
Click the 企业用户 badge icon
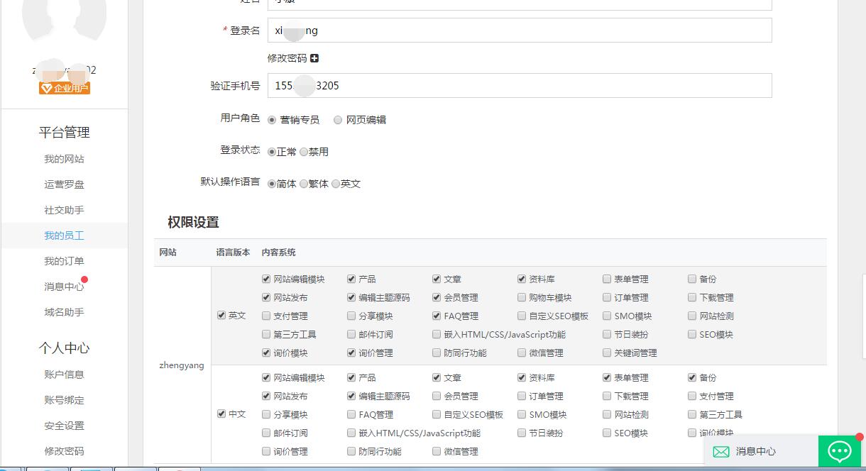[64, 89]
